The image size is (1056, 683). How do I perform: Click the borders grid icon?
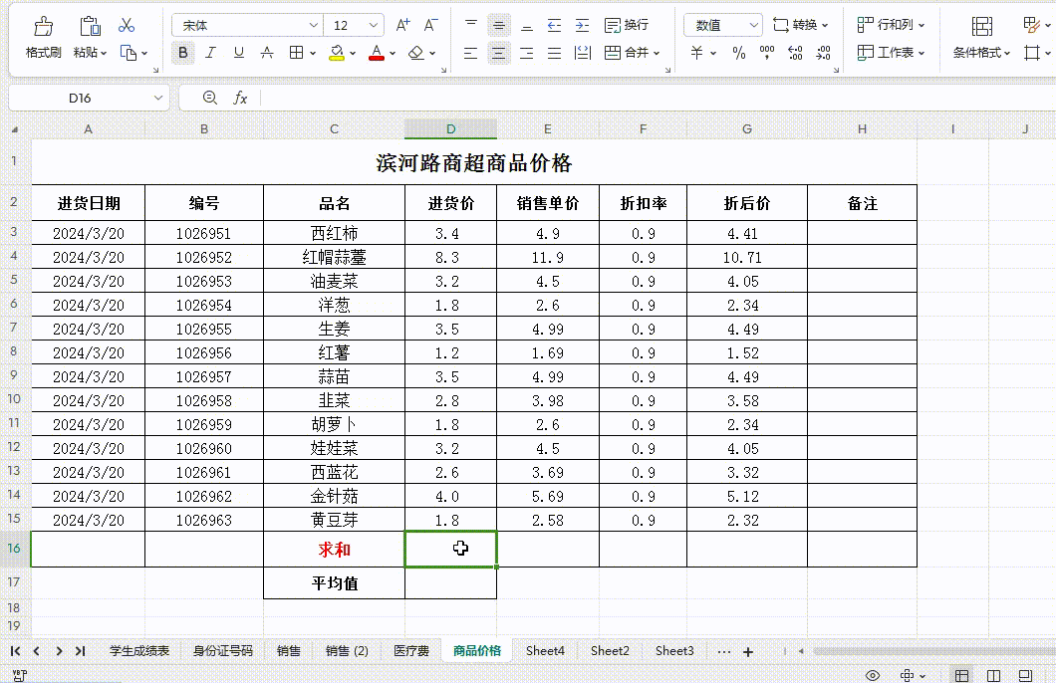click(x=296, y=53)
